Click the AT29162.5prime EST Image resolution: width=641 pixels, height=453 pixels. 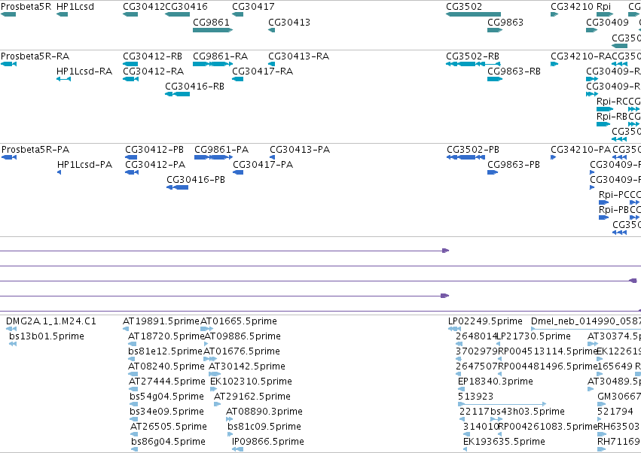(217, 404)
